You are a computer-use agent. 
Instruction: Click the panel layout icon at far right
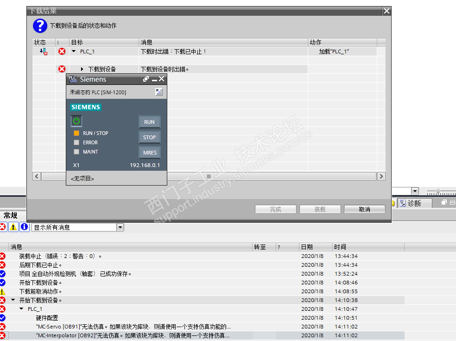[453, 202]
